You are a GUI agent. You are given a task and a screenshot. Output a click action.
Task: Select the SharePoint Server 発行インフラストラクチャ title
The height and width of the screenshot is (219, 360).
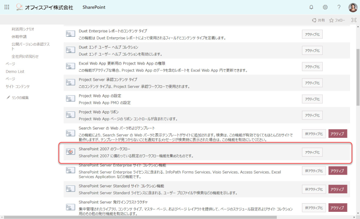[x=113, y=202]
